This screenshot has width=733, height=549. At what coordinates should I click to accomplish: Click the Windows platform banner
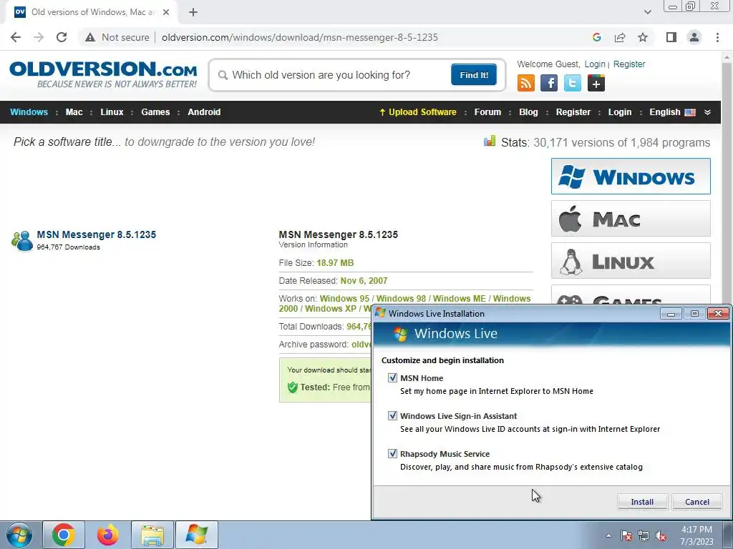coord(631,176)
